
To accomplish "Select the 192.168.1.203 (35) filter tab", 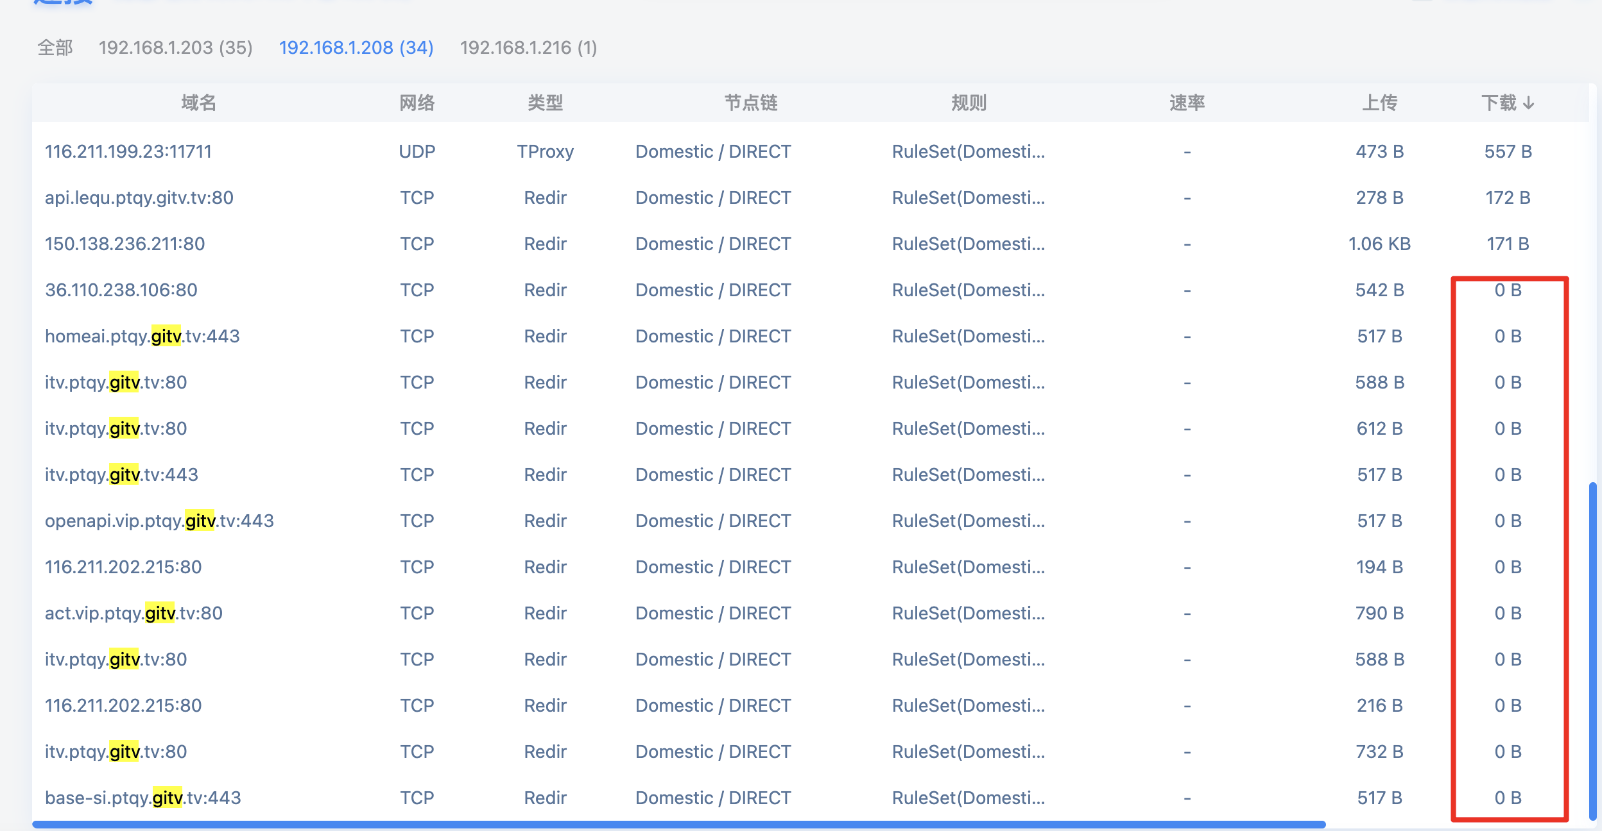I will coord(175,47).
